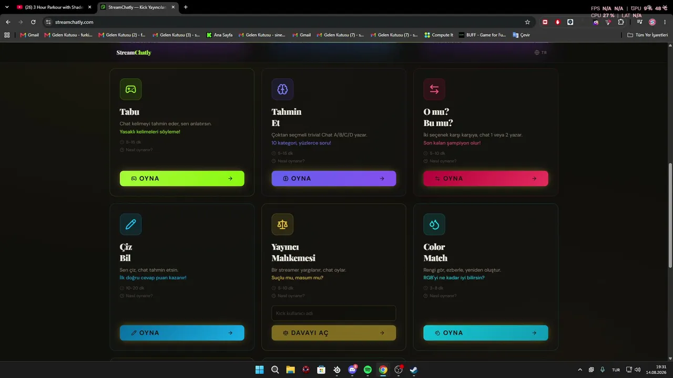Play the Tabu game with OYNA
The image size is (673, 378).
click(x=182, y=178)
